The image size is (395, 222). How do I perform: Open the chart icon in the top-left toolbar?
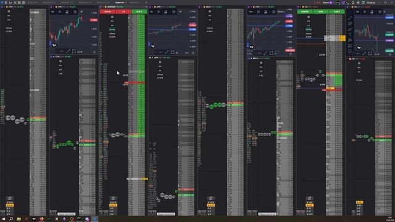coord(10,2)
